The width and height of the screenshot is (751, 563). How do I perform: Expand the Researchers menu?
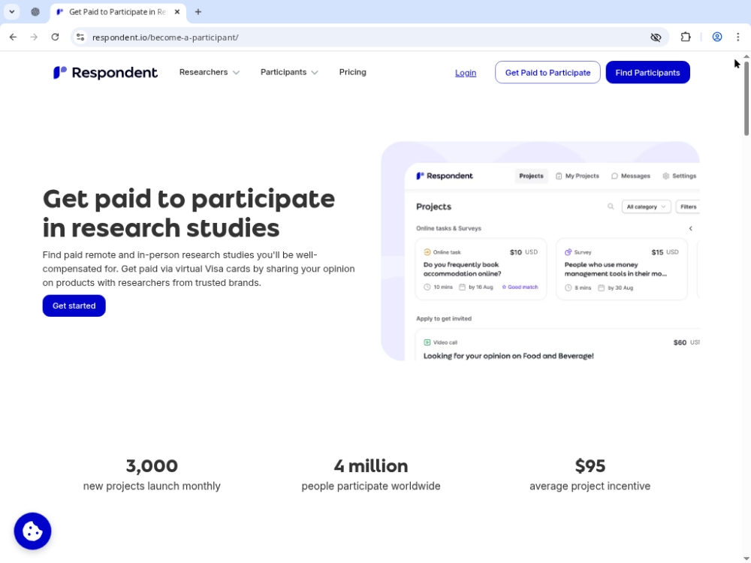(x=210, y=72)
